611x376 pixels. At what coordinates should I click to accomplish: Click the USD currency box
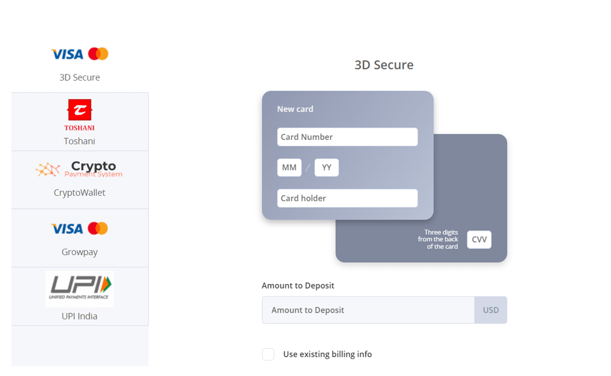tap(491, 310)
